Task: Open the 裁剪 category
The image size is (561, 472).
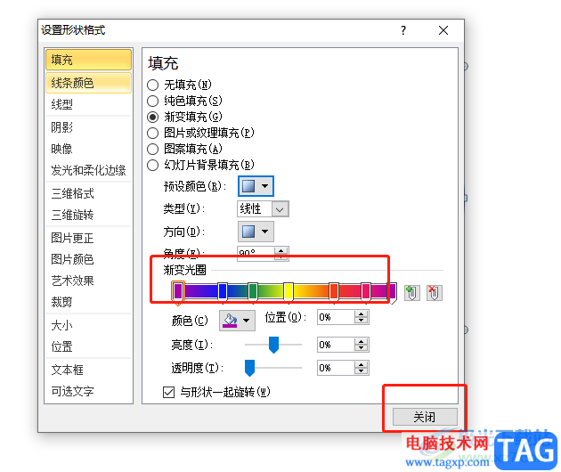Action: pos(88,303)
